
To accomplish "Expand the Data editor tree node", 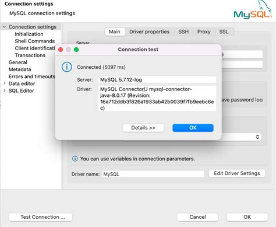I will [4, 83].
